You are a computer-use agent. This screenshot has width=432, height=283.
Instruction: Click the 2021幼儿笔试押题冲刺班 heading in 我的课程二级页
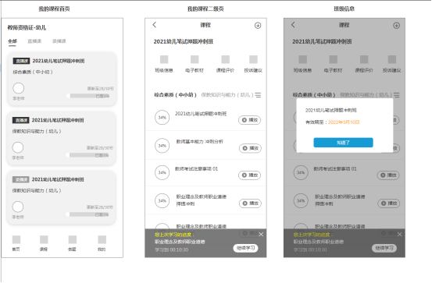coord(184,41)
